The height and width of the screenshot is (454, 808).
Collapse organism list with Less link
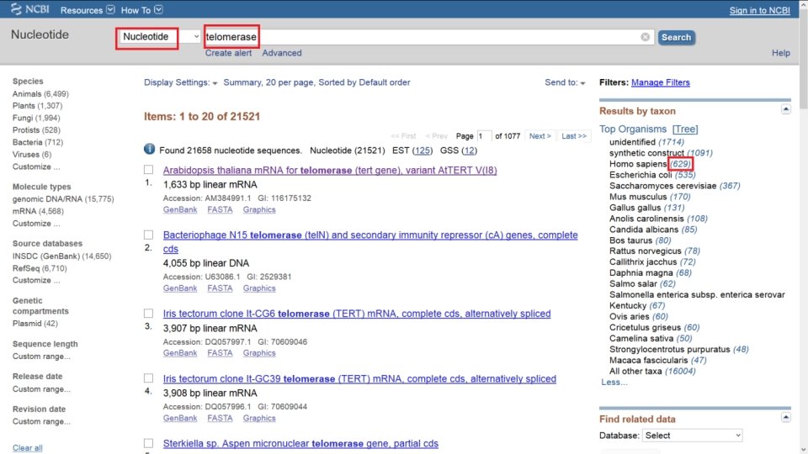coord(614,382)
